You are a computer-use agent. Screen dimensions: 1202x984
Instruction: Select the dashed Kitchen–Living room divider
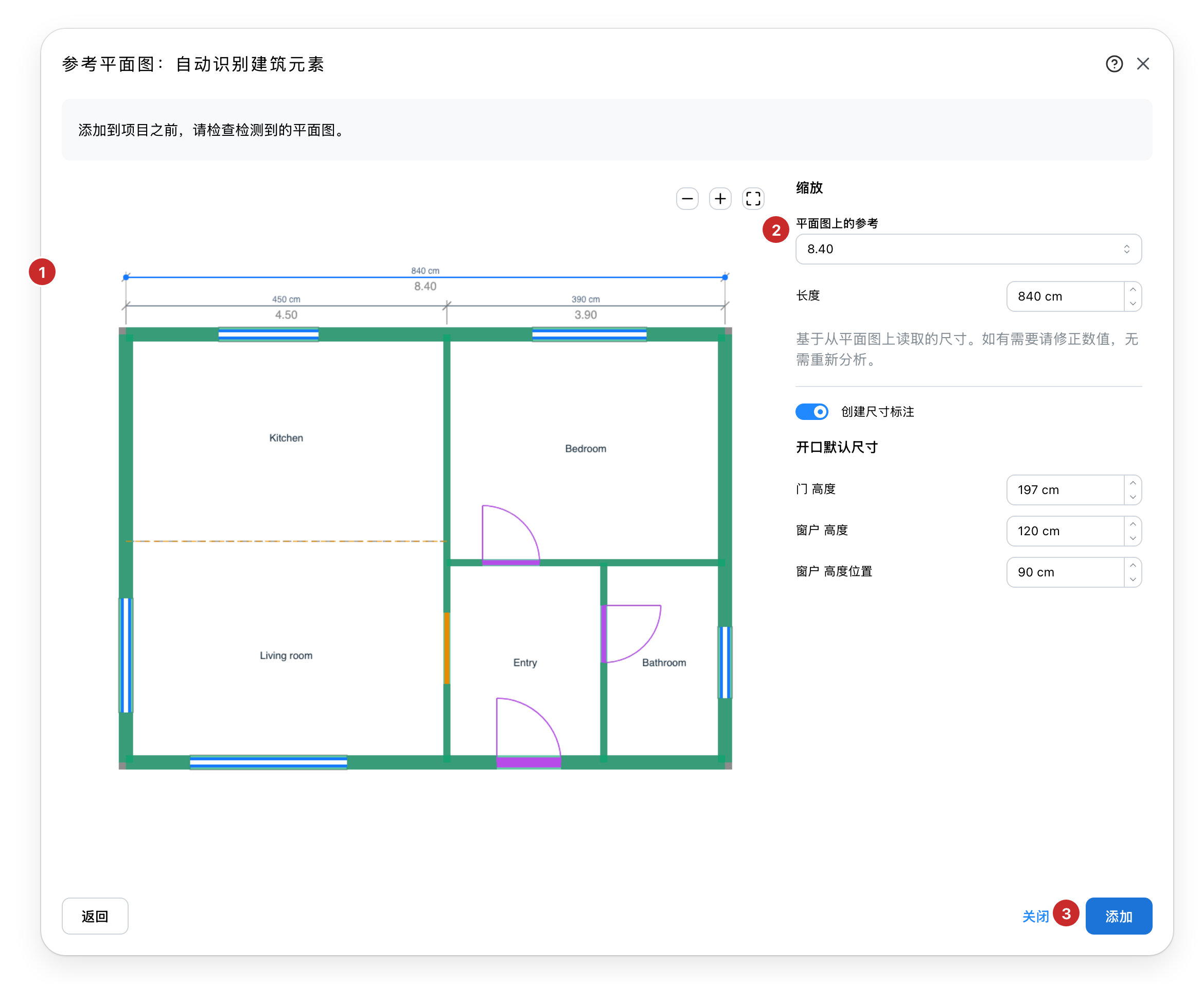[286, 541]
